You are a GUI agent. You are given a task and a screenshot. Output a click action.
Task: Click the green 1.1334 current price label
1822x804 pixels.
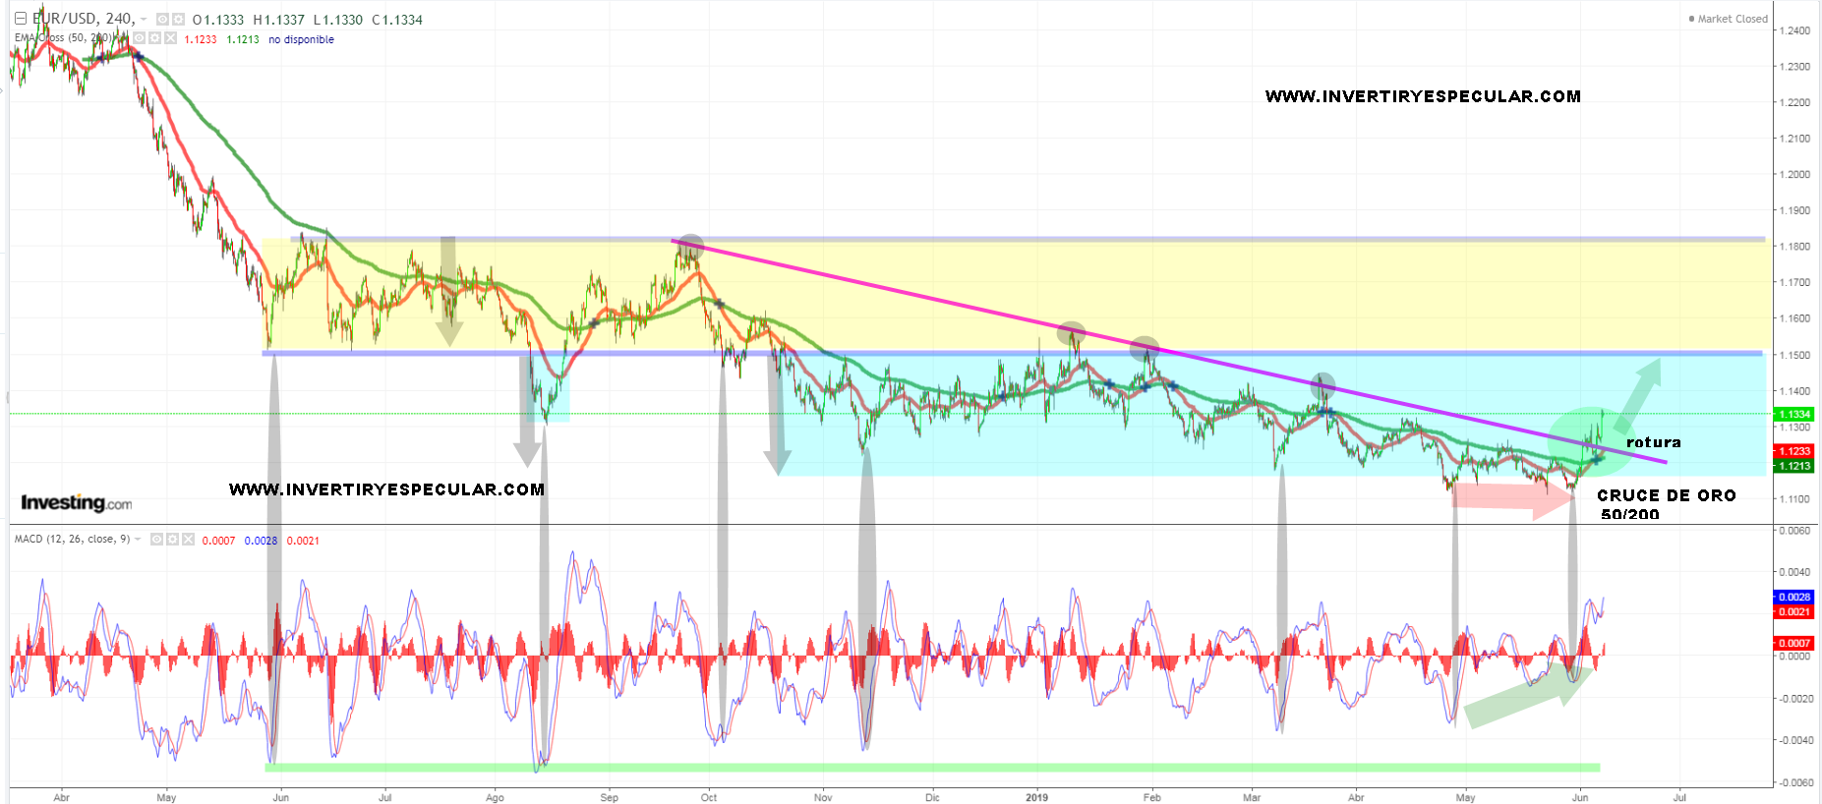point(1793,415)
